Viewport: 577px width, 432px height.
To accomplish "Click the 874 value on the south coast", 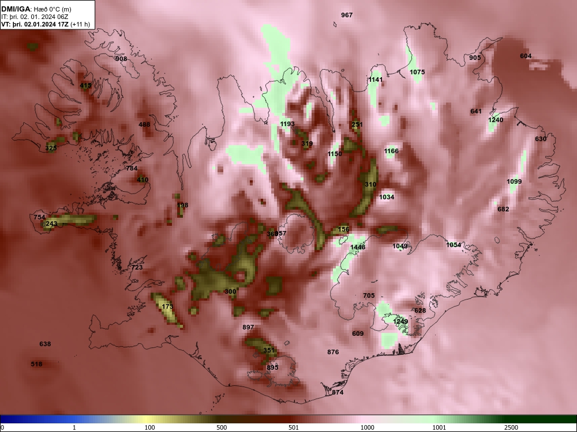I will click(338, 392).
